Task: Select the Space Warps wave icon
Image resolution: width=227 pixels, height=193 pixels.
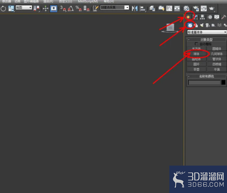Action: tap(219, 25)
